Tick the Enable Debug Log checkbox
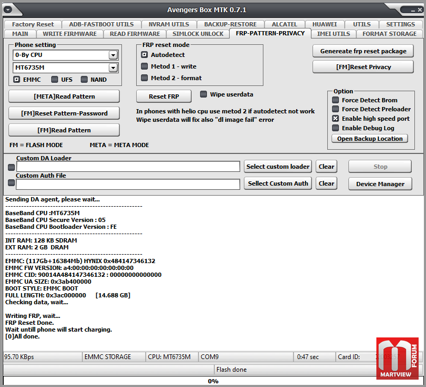426x387 pixels. [336, 128]
